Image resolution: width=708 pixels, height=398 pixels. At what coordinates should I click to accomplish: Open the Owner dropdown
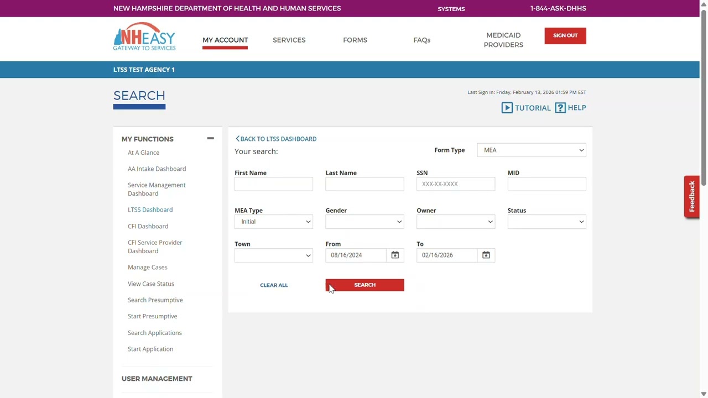[x=456, y=222]
